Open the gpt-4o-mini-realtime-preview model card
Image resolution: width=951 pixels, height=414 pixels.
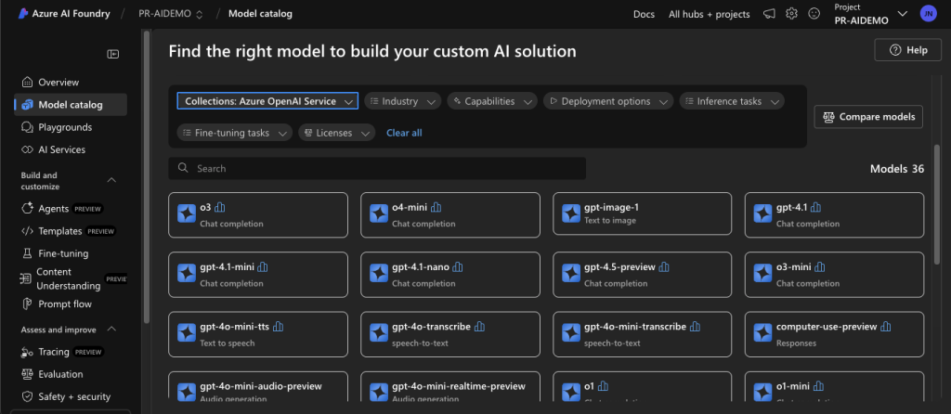click(450, 387)
